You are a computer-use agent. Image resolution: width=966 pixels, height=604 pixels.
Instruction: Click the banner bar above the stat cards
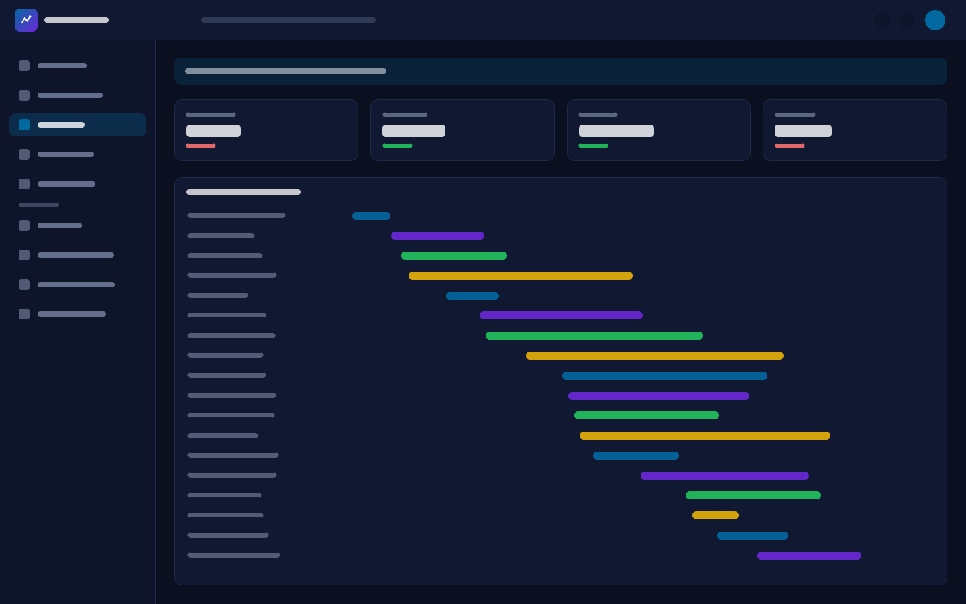coord(561,71)
